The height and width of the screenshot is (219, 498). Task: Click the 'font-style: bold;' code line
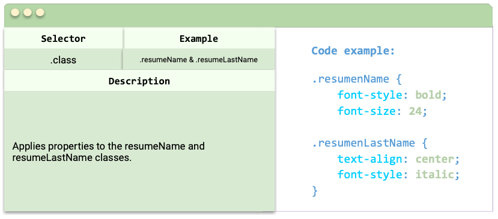pyautogui.click(x=392, y=95)
